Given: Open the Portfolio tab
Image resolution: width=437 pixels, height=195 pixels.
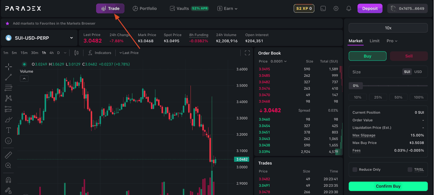Looking at the screenshot, I should click(x=145, y=8).
